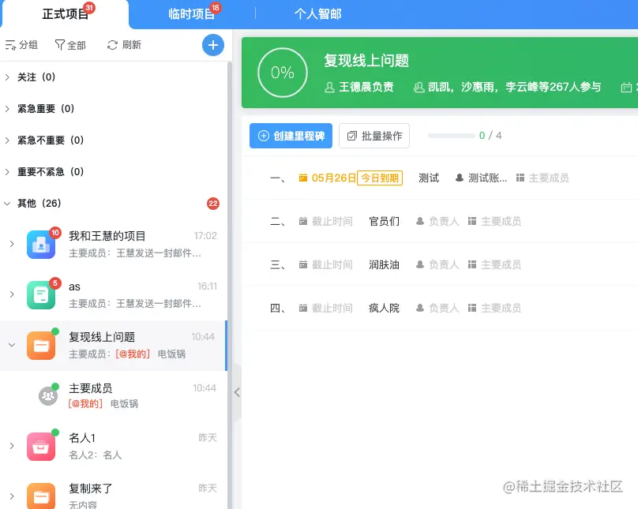Expand the 关注 section
The height and width of the screenshot is (509, 638).
tap(8, 77)
